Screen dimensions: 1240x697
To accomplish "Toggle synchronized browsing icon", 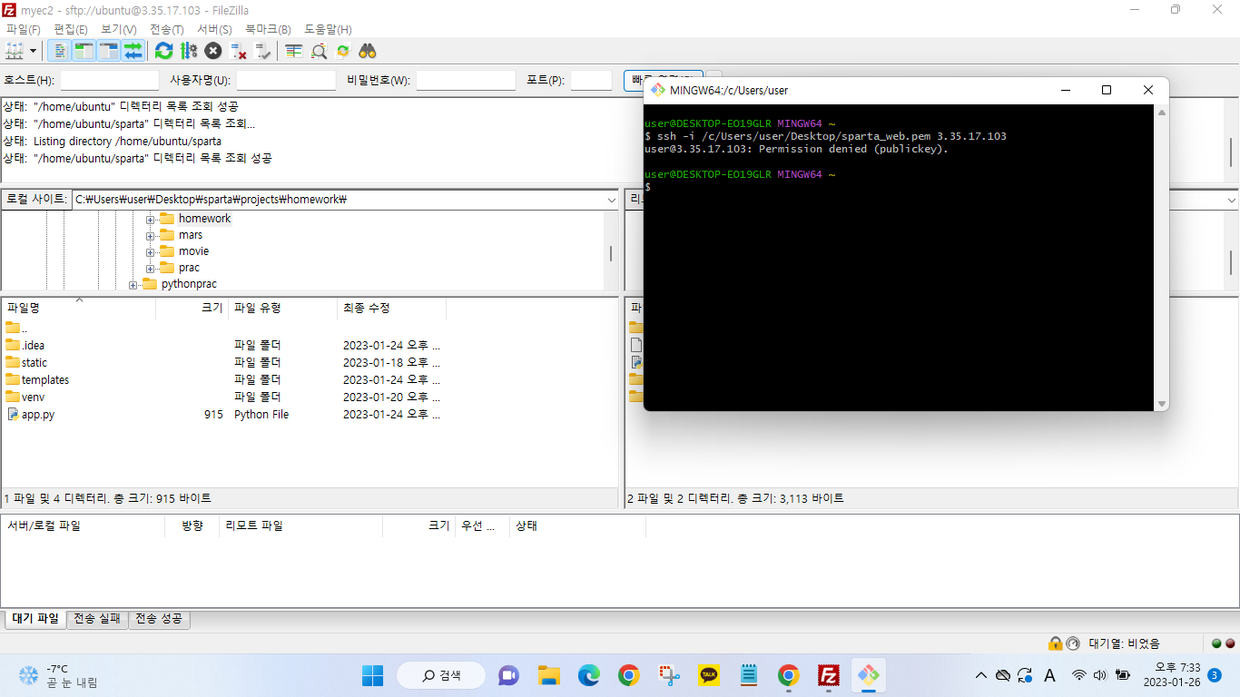I will click(343, 51).
